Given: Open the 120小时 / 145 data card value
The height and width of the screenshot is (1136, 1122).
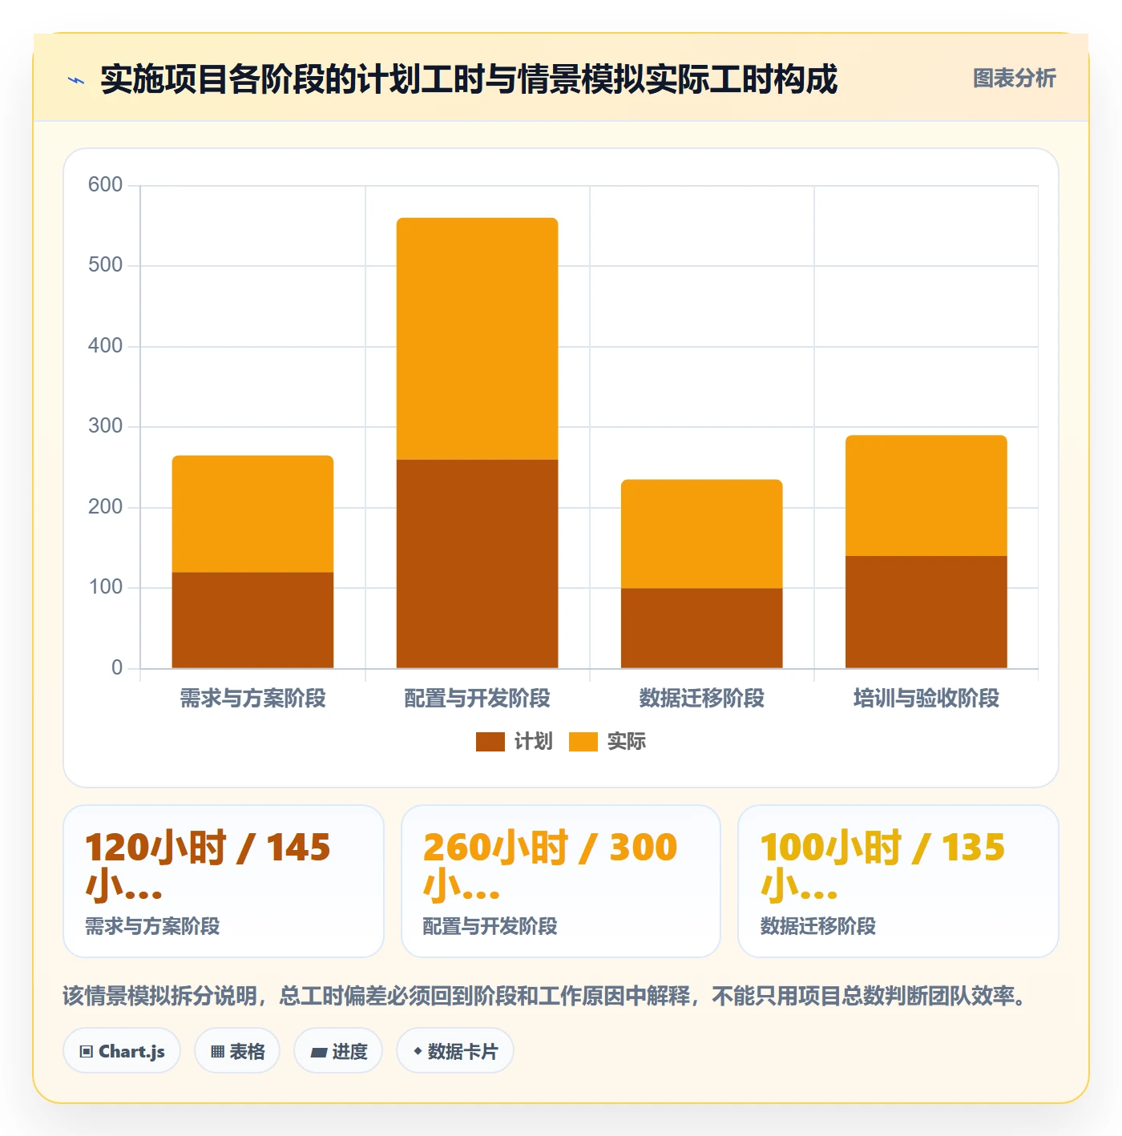Looking at the screenshot, I should pos(208,866).
